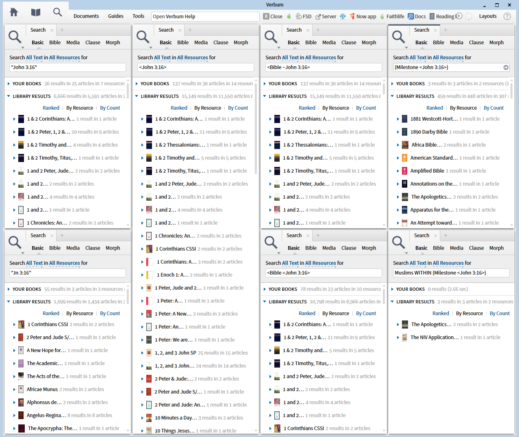Switch to Bible search in "Jn 3:16" panel

point(55,248)
